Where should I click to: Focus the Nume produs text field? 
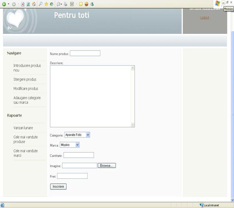pos(85,53)
